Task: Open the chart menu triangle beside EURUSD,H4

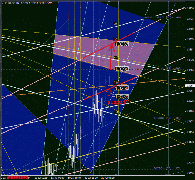Action: (x=3, y=3)
